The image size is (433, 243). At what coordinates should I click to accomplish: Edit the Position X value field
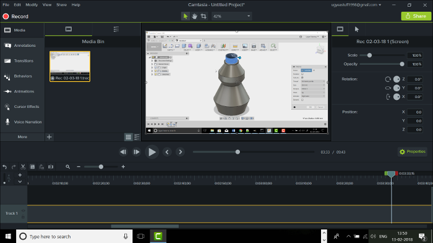pos(415,112)
